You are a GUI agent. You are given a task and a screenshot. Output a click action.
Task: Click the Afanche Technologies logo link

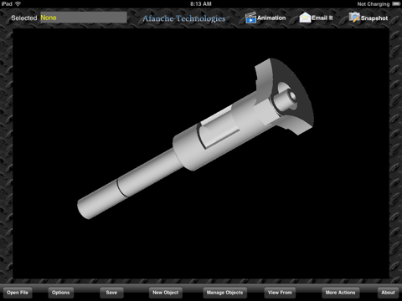[184, 18]
